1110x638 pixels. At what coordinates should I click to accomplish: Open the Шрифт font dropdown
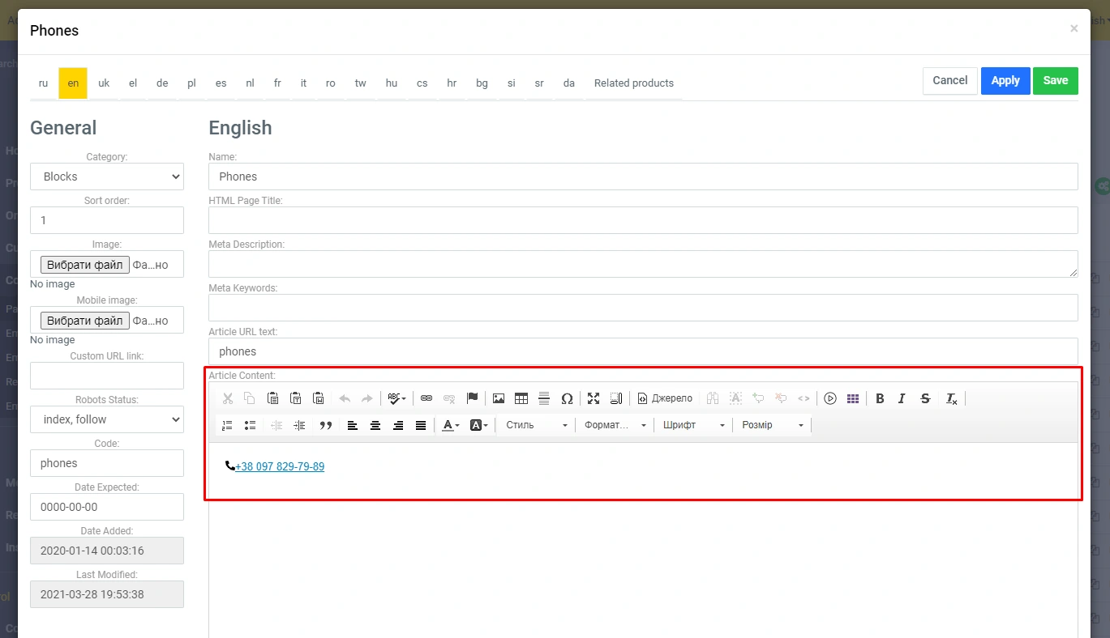pos(692,425)
